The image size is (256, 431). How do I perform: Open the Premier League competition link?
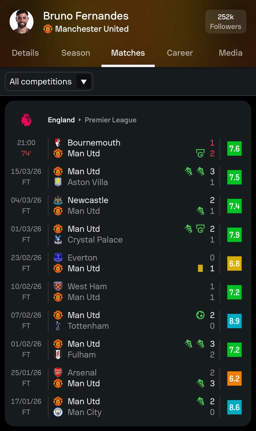click(110, 120)
